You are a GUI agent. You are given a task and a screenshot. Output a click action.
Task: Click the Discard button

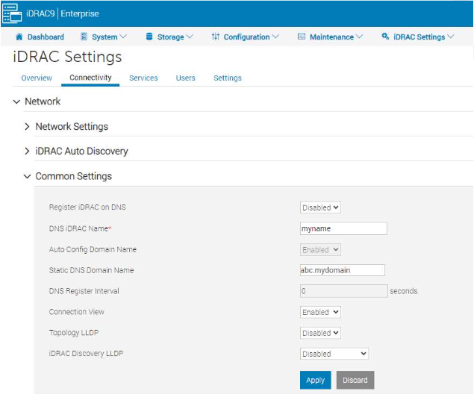point(355,380)
